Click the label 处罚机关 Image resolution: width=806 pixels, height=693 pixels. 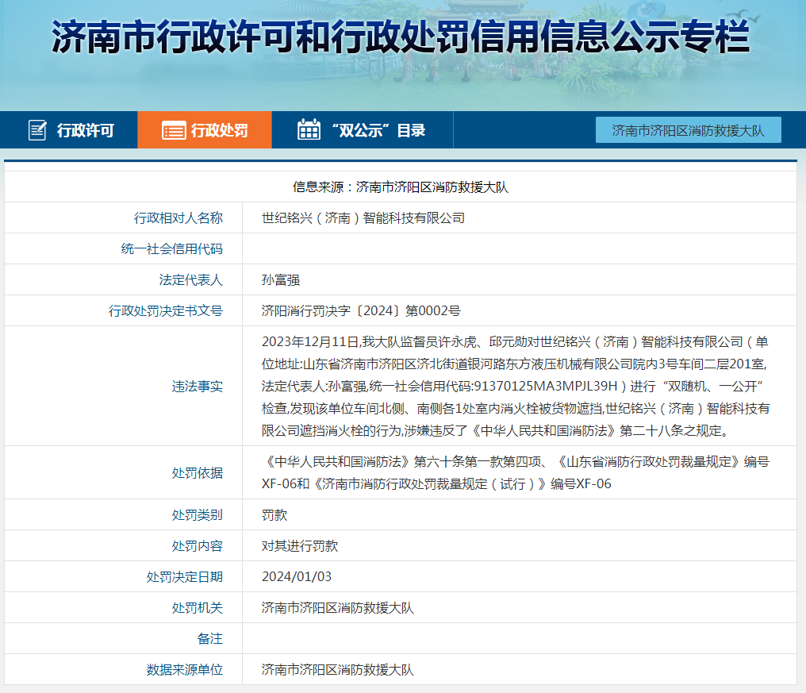click(x=198, y=607)
